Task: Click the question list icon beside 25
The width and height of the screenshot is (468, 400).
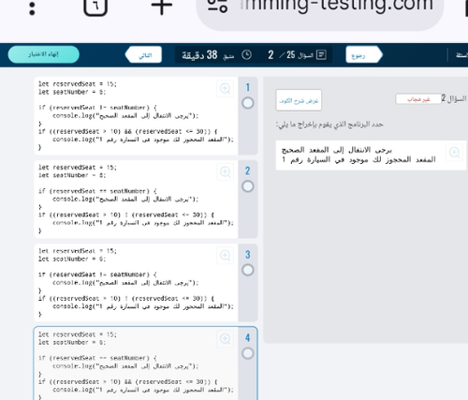Action: [321, 55]
